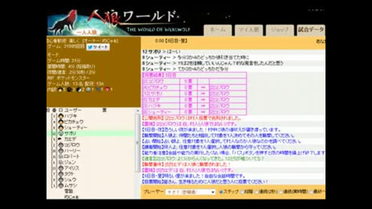Click ロバート's faded avatar in the user list

tap(61, 156)
